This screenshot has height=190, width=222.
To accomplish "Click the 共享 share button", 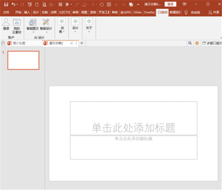I will click(x=213, y=12).
